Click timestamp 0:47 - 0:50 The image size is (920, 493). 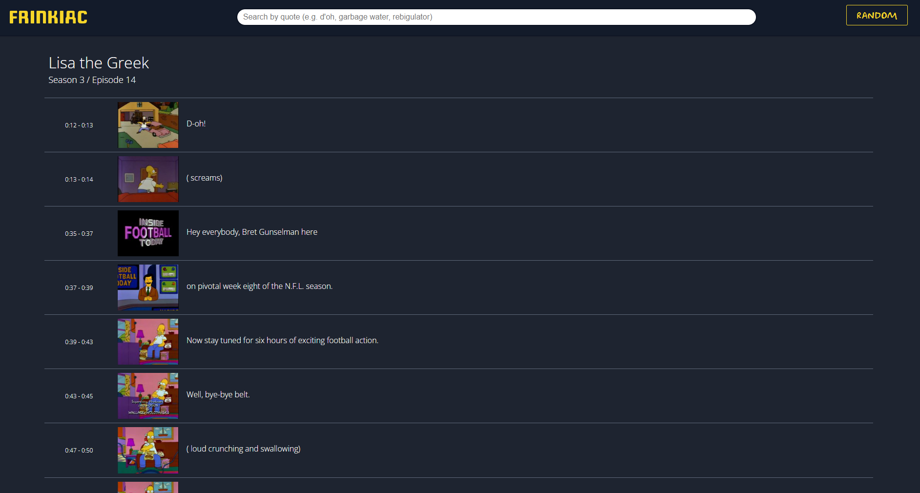tap(79, 451)
